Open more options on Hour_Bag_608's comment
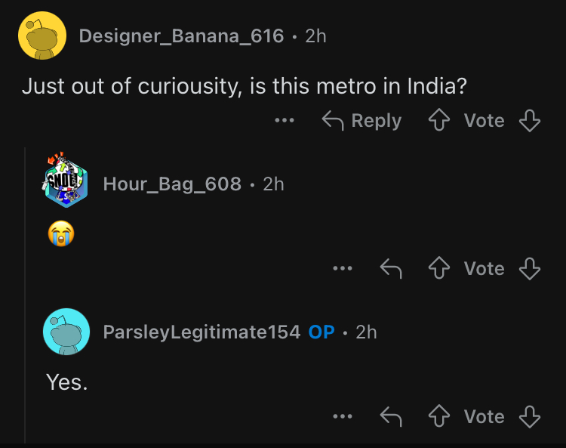The height and width of the screenshot is (448, 566). click(x=343, y=268)
